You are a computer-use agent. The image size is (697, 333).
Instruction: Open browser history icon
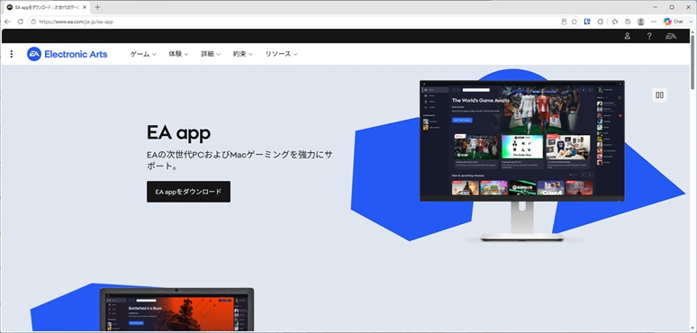coord(628,22)
